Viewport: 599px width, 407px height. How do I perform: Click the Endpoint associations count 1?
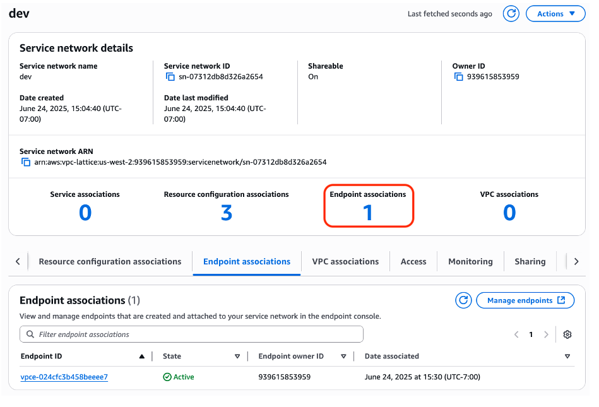point(368,213)
